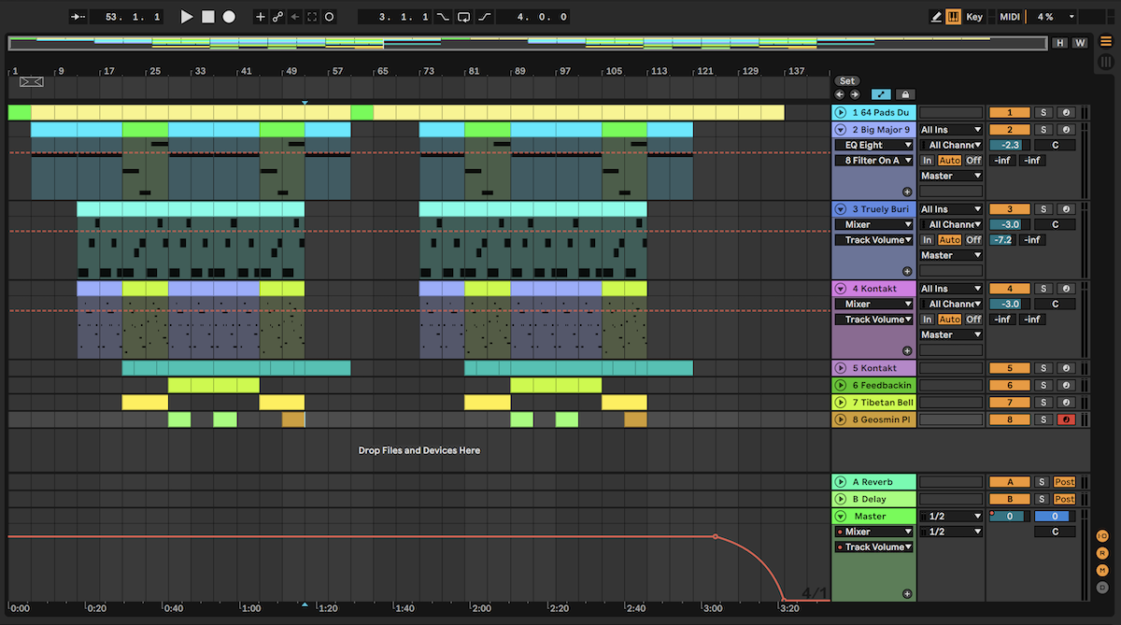
Task: Select Auto monitoring on 4 Kontakt track
Action: pyautogui.click(x=949, y=320)
